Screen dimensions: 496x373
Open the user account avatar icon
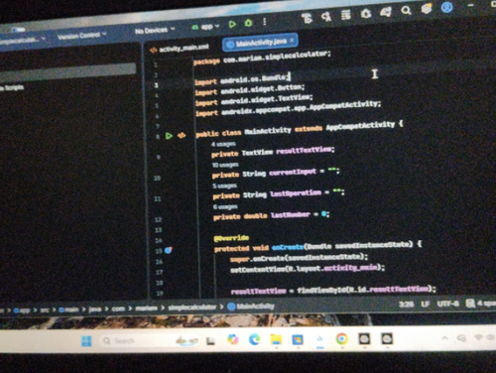point(446,7)
